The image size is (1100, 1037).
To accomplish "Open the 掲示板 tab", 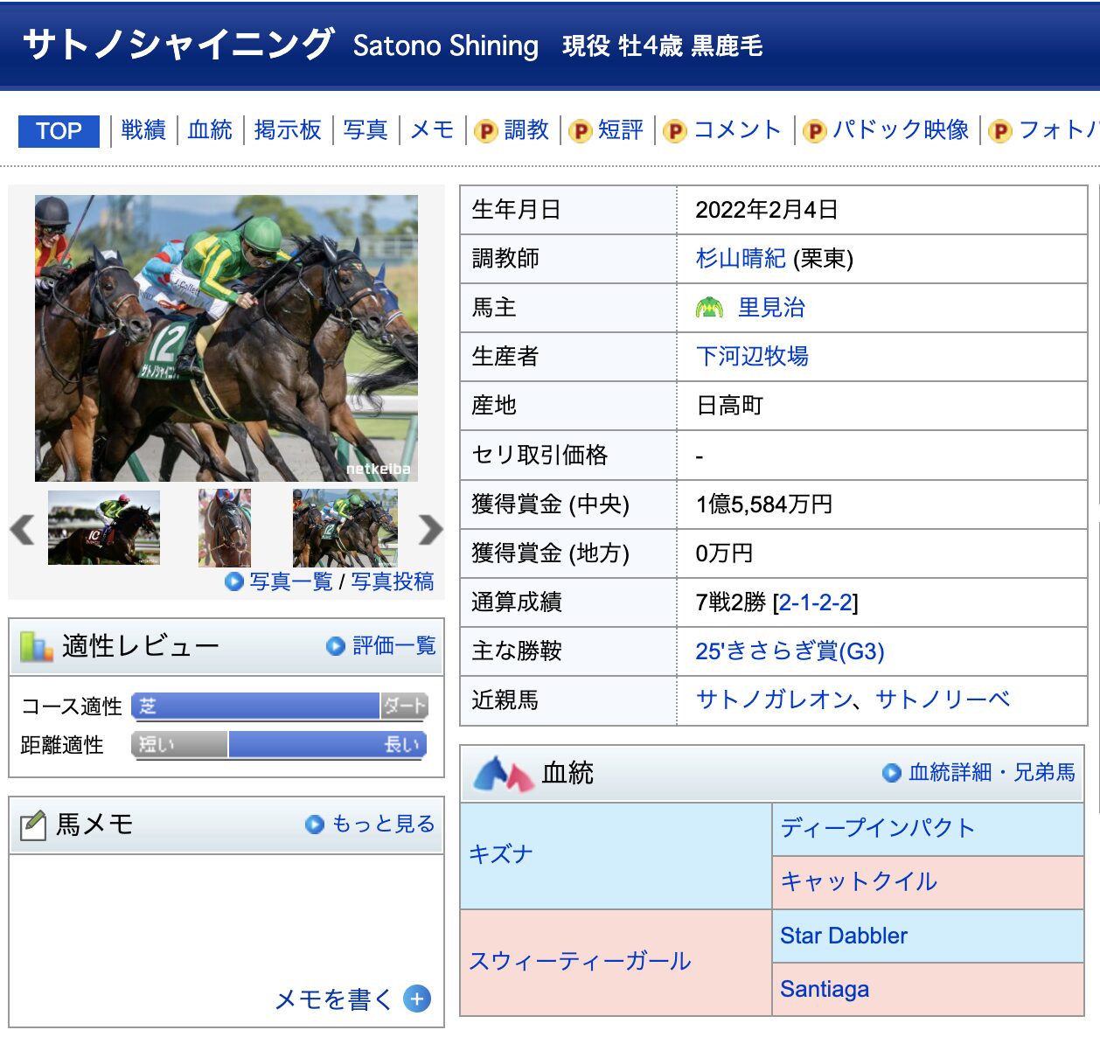I will pyautogui.click(x=288, y=130).
